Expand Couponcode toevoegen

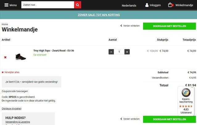tap(15, 91)
